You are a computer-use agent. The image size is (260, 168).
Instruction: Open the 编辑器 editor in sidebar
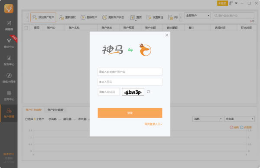tap(9, 26)
